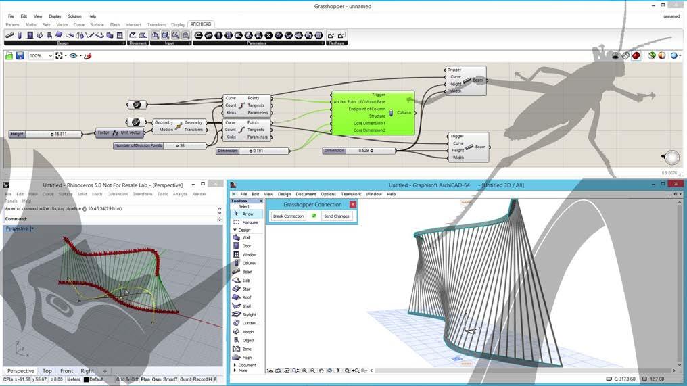This screenshot has width=687, height=386.
Task: Select the sketch brush icon in Grasshopper toolbar
Action: click(88, 55)
